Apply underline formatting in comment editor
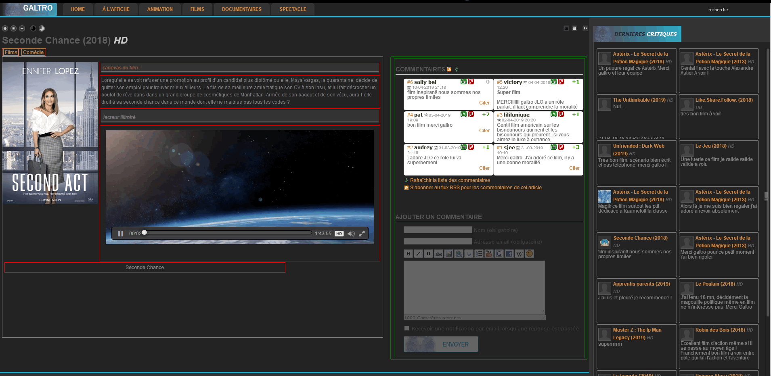 [428, 254]
